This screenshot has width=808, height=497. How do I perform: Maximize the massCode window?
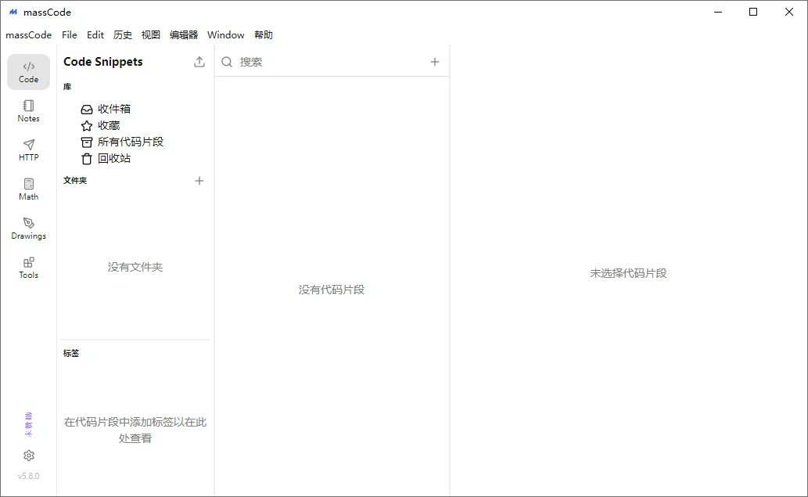coord(753,12)
